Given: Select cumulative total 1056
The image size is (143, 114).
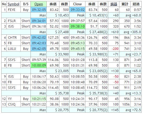Looking at the screenshot, I should 126,104.
